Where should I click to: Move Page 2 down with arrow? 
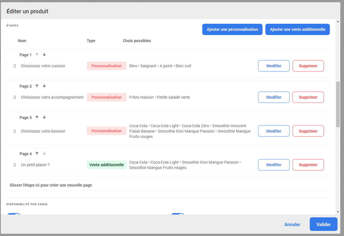click(44, 86)
